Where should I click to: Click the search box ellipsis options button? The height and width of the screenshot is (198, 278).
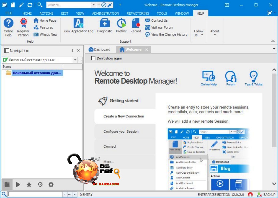pos(70,194)
